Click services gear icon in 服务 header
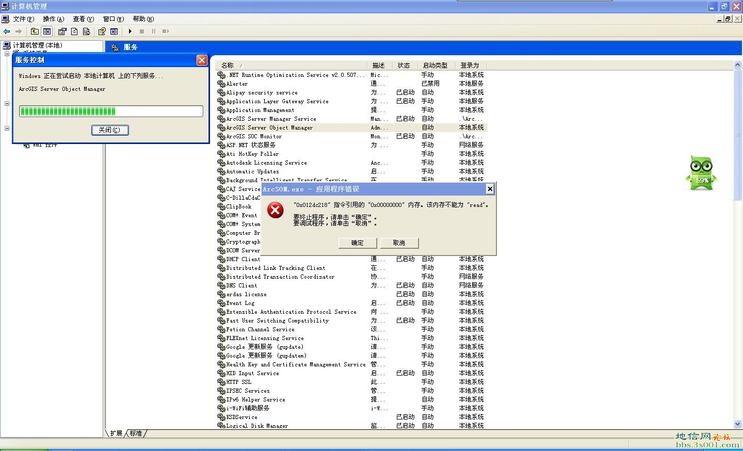The height and width of the screenshot is (451, 743). (x=115, y=47)
